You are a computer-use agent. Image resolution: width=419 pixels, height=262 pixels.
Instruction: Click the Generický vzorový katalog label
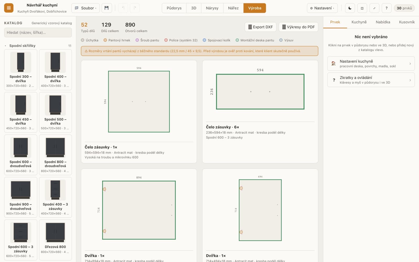point(52,23)
